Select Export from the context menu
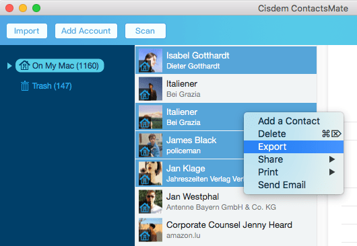 point(294,147)
